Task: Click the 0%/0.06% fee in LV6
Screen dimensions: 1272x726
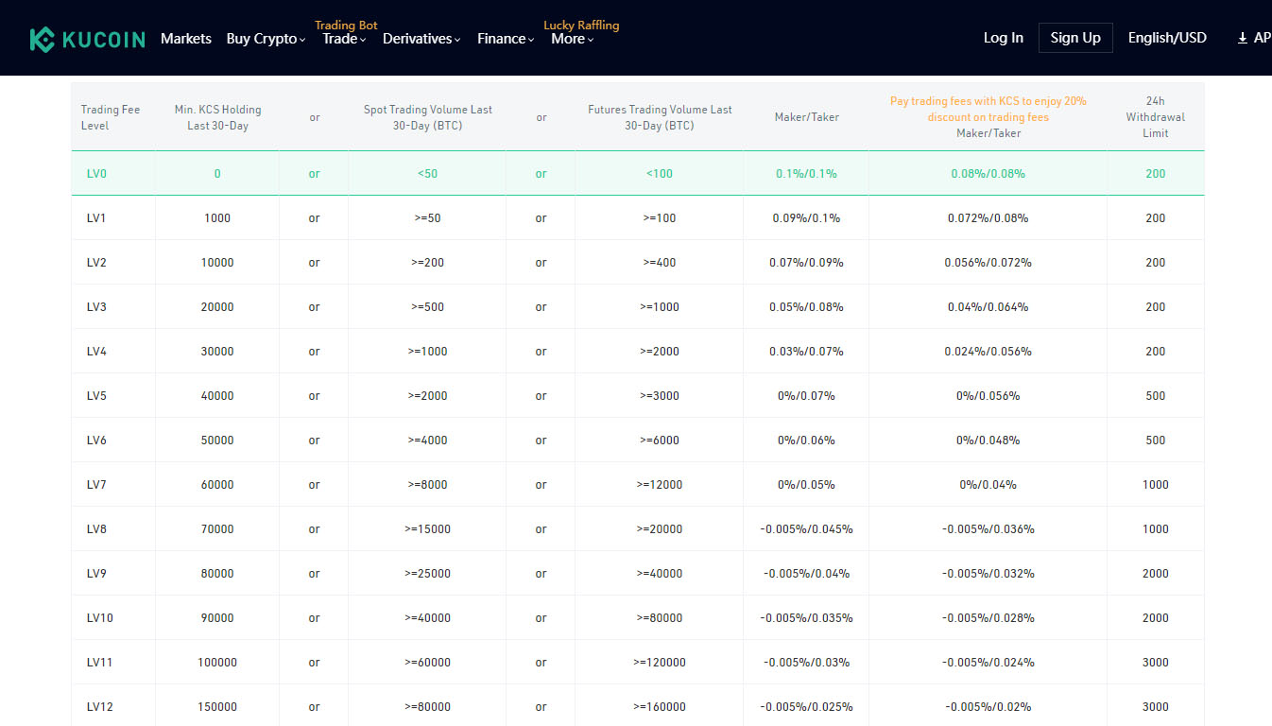Action: click(806, 441)
